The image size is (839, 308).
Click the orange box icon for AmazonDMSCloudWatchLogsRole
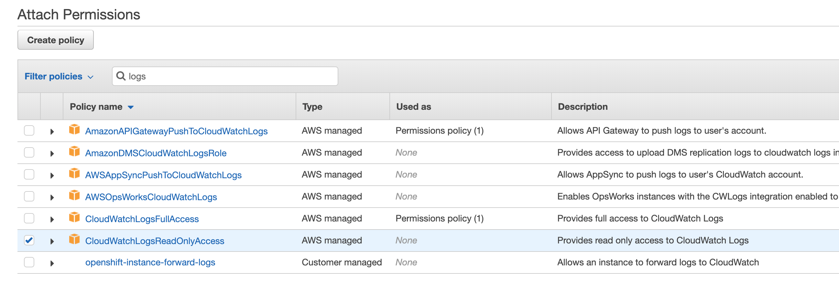pyautogui.click(x=74, y=151)
